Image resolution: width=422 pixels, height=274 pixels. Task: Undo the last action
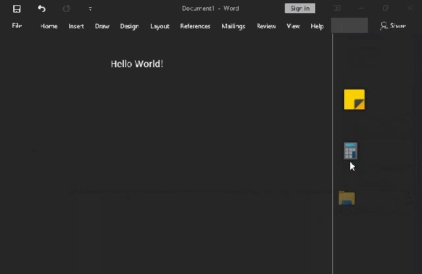(x=42, y=9)
